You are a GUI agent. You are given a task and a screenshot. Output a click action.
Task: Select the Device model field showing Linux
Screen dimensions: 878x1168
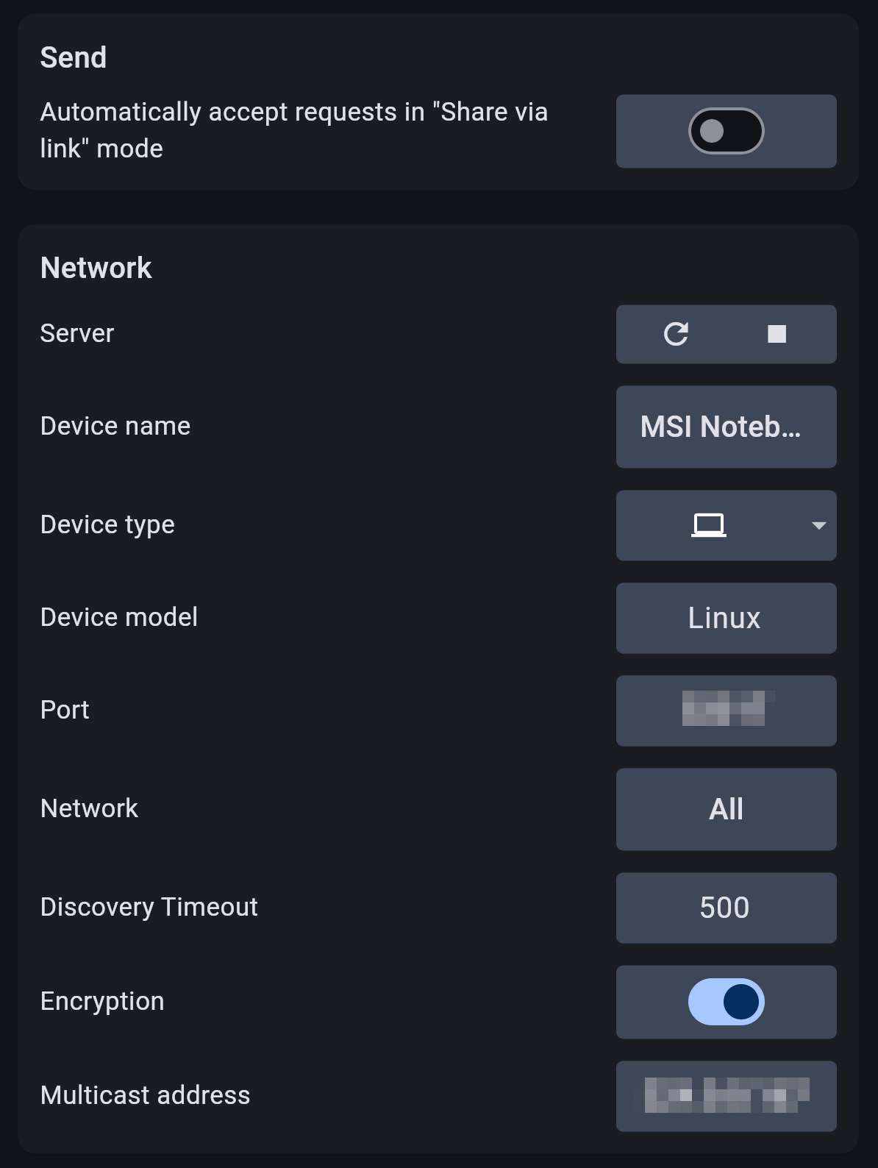(x=726, y=618)
